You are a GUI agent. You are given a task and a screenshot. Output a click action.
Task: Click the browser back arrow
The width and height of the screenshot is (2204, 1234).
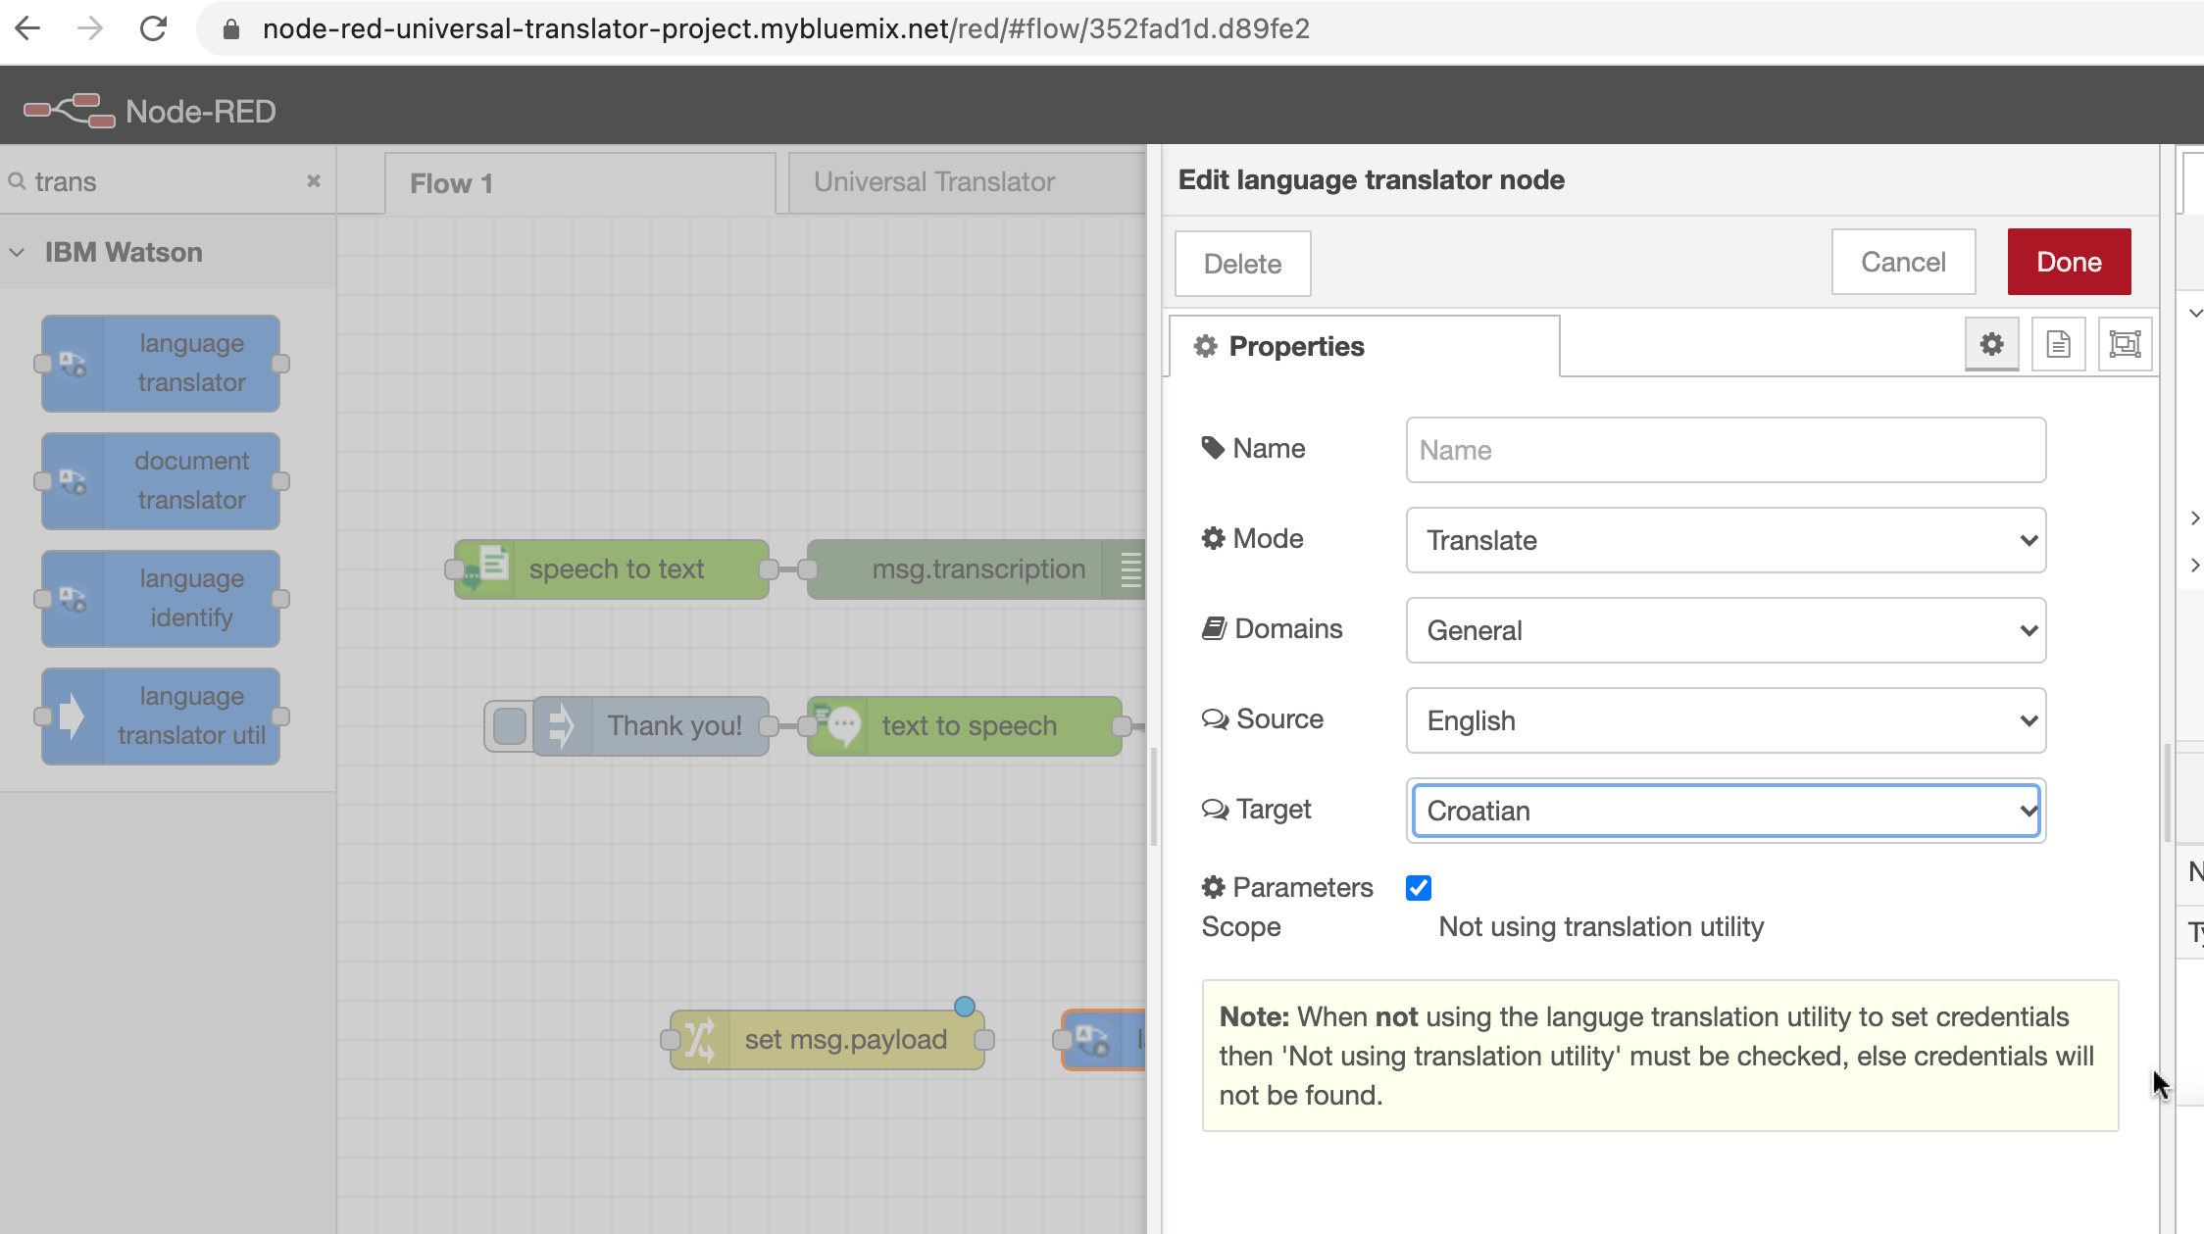28,28
